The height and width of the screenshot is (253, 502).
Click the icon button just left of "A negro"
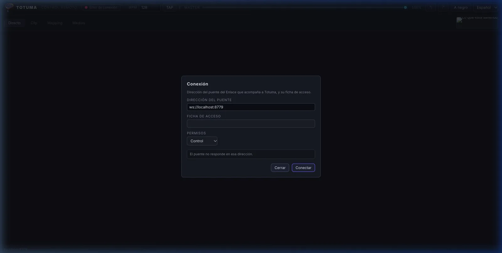(443, 8)
